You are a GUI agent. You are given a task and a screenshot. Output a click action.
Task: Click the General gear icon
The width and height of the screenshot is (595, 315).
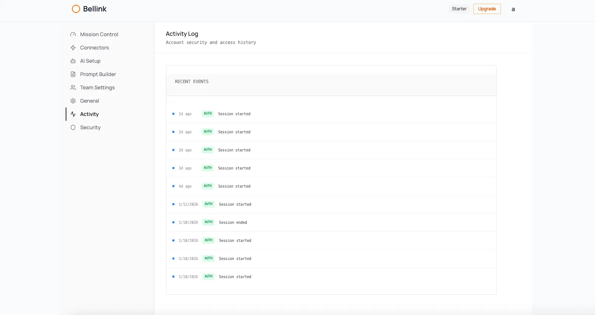click(73, 101)
